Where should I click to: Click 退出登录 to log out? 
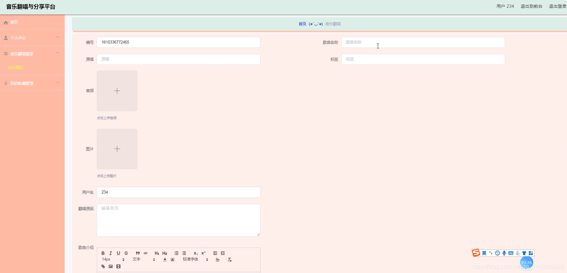[x=558, y=6]
